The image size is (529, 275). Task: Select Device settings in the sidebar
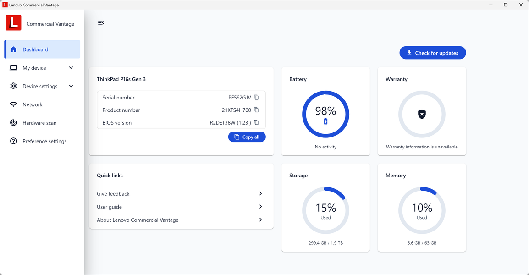click(x=43, y=86)
